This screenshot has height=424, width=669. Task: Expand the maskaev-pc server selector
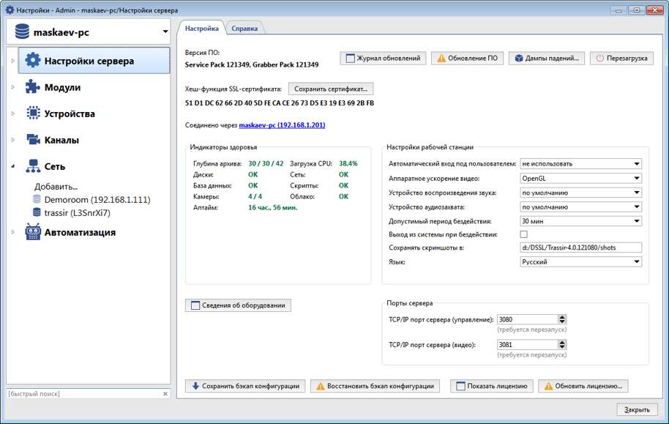coord(165,32)
